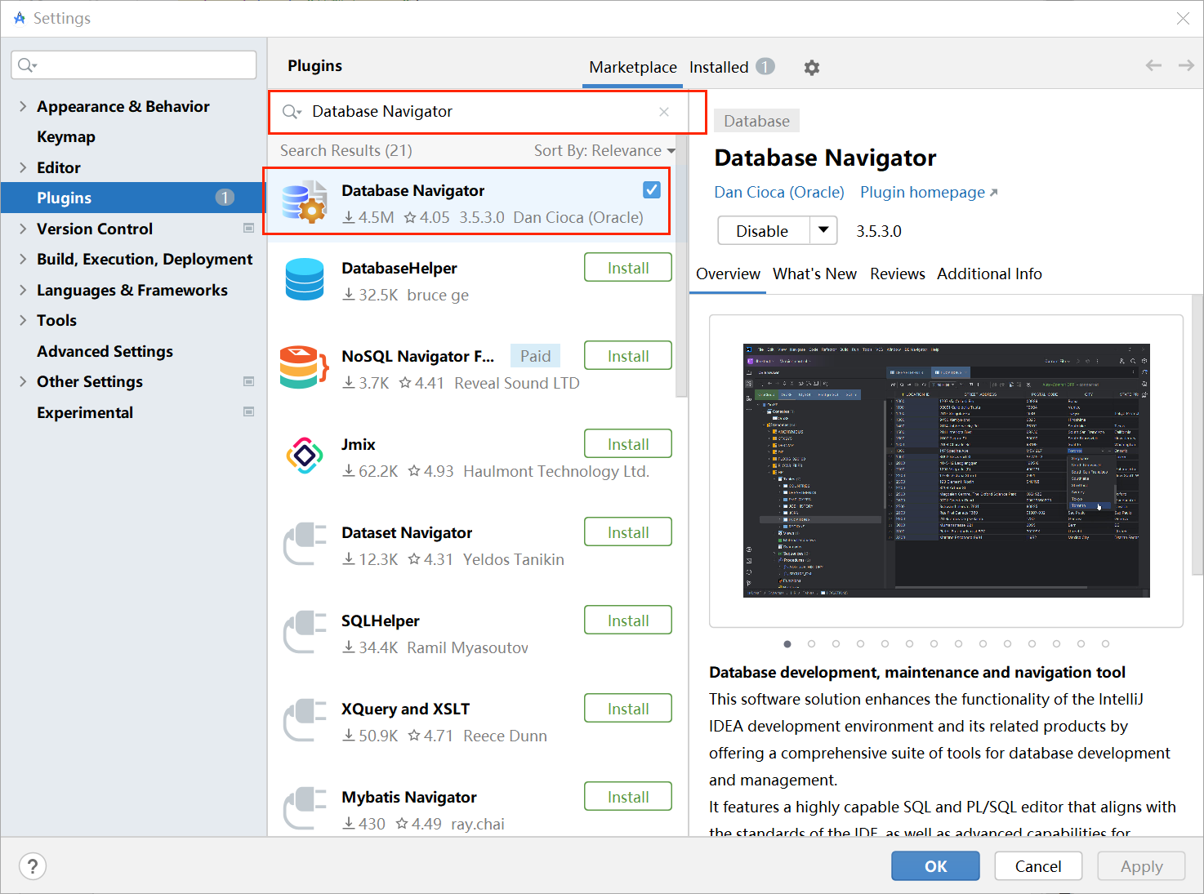This screenshot has width=1204, height=894.
Task: Select Keymap in the settings tree
Action: point(66,136)
